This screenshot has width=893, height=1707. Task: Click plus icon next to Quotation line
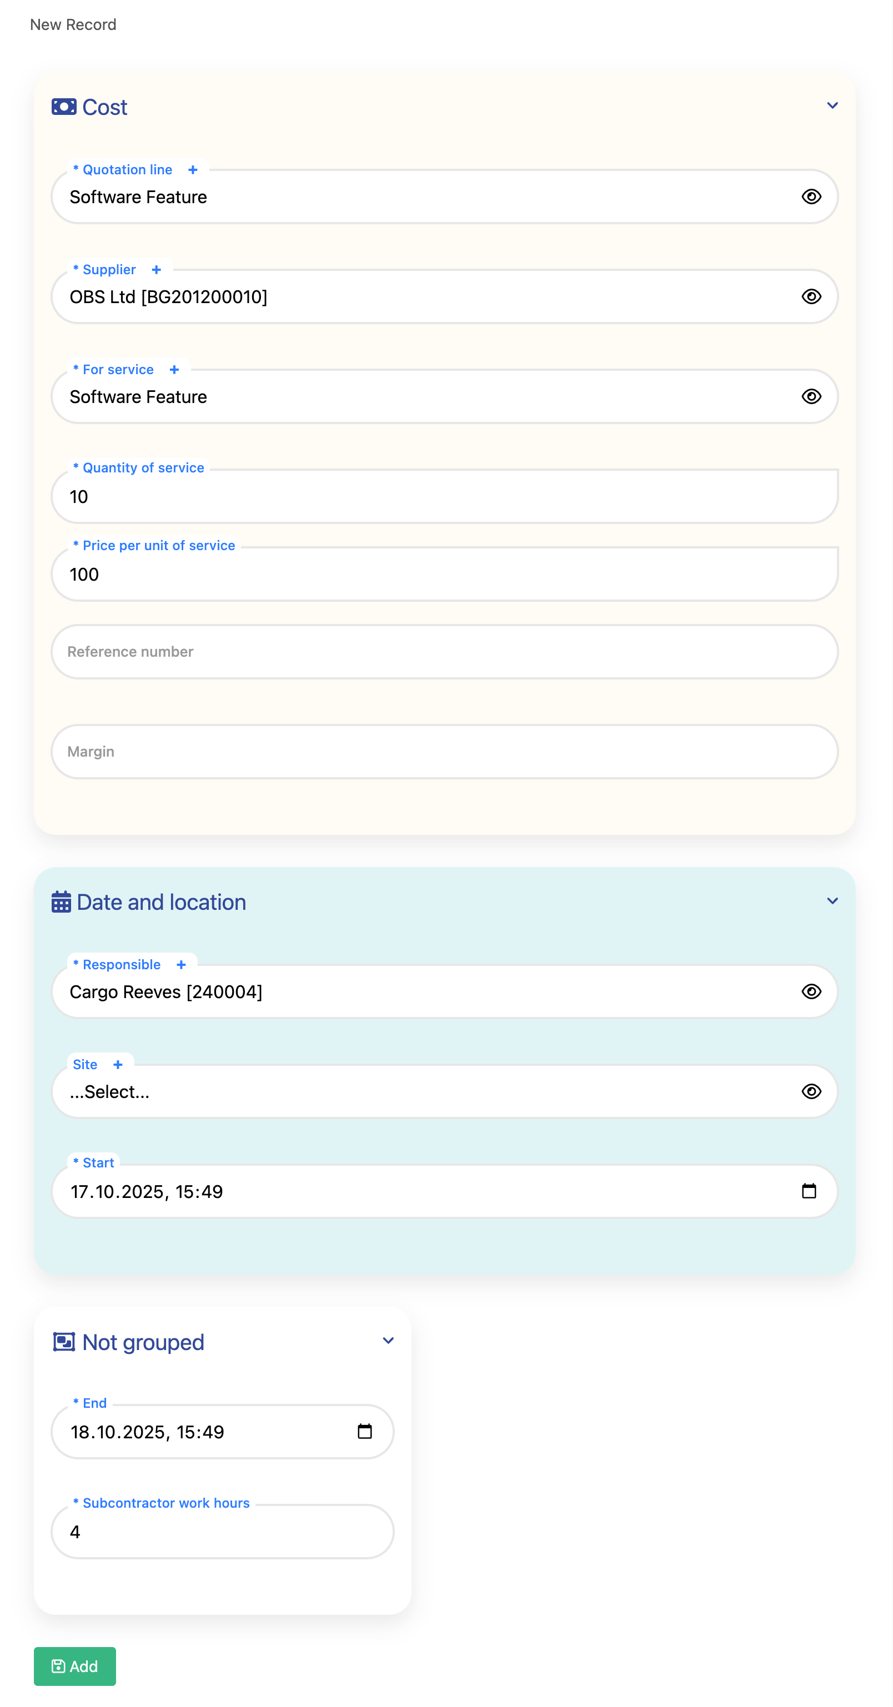pyautogui.click(x=193, y=170)
